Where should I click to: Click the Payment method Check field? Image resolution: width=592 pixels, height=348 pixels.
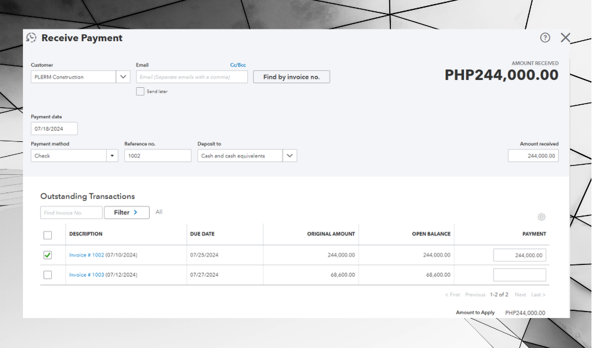(69, 155)
